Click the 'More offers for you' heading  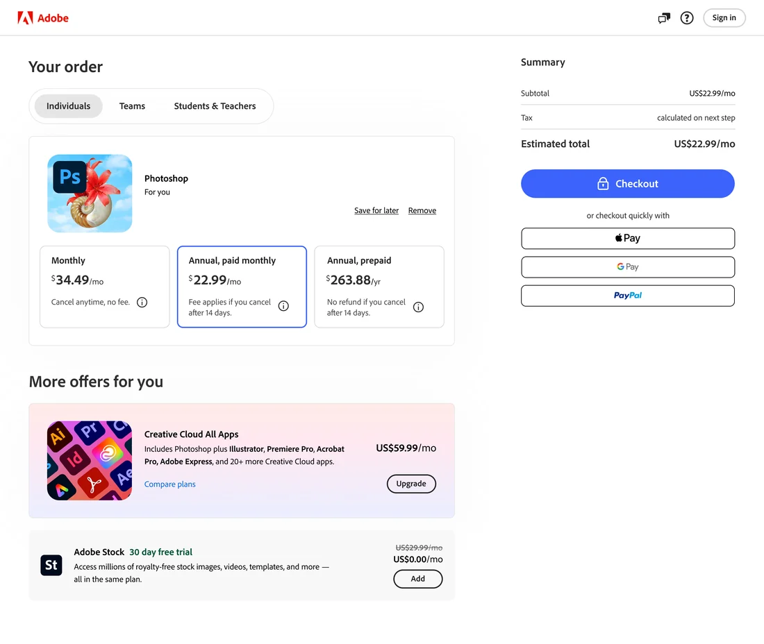[96, 382]
